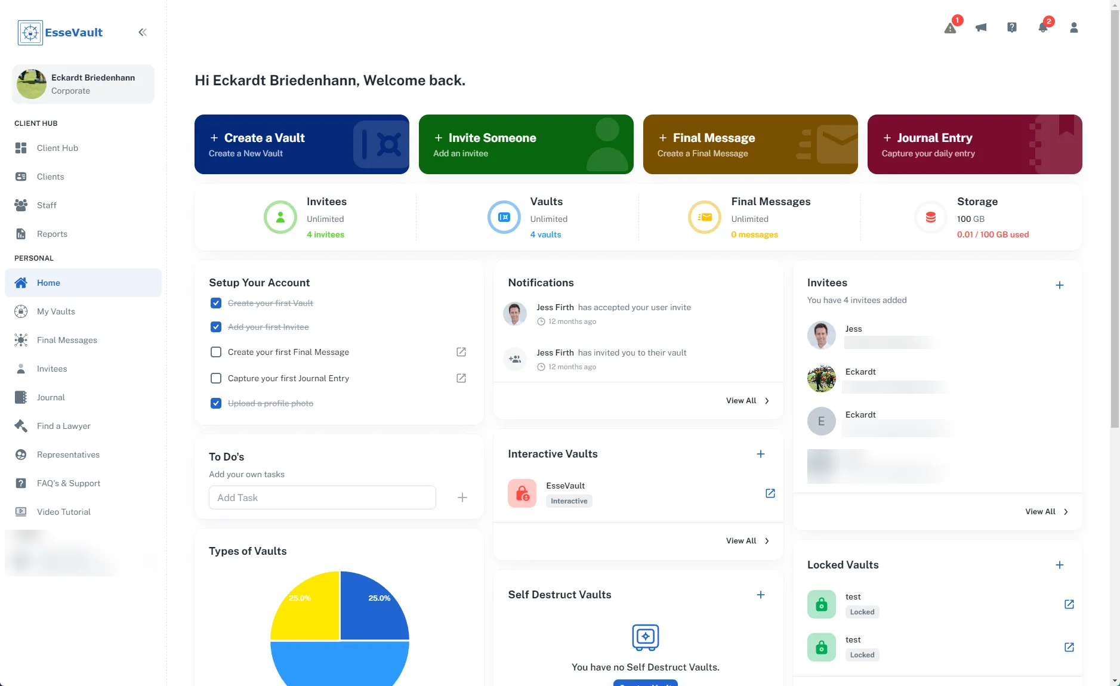Uncheck Upload a profile photo checkbox
This screenshot has width=1120, height=686.
click(216, 403)
